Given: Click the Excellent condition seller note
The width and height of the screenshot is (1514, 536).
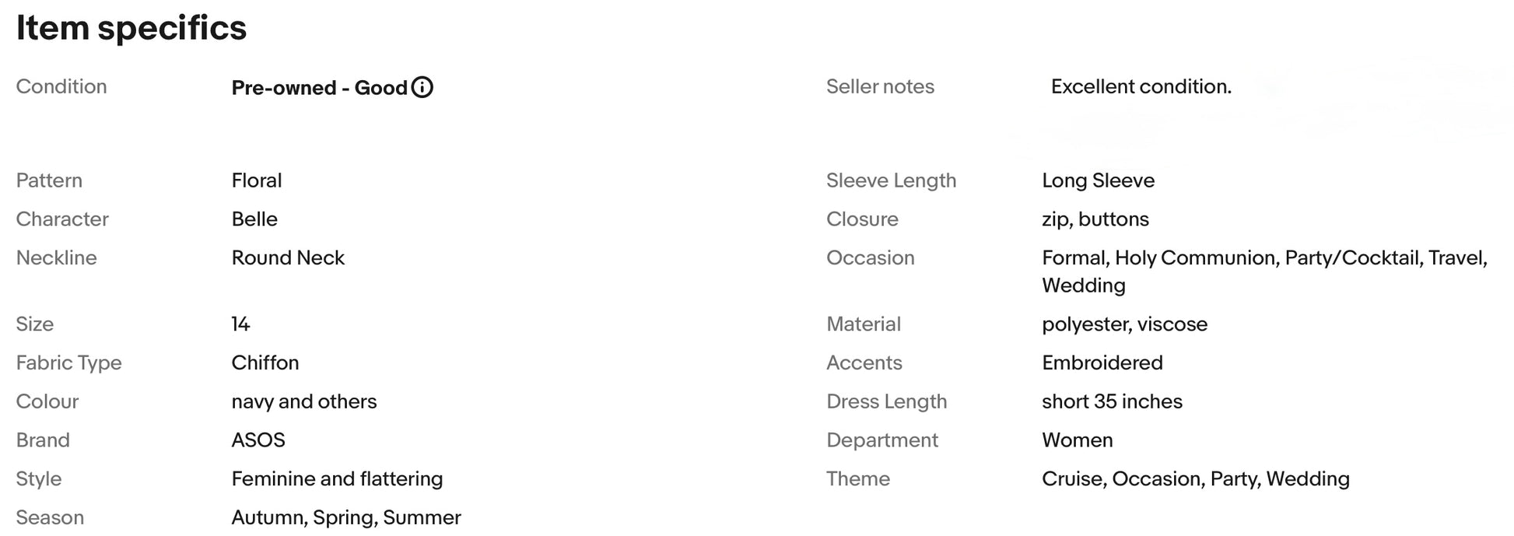Looking at the screenshot, I should 1141,86.
